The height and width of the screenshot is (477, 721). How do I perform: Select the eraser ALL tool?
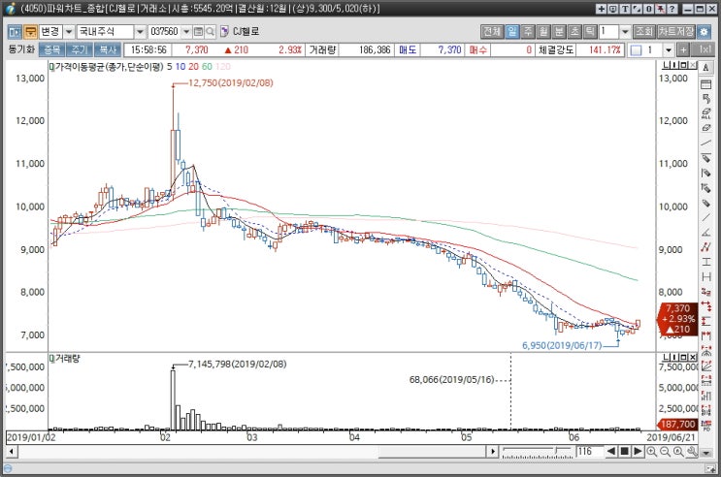pos(705,113)
